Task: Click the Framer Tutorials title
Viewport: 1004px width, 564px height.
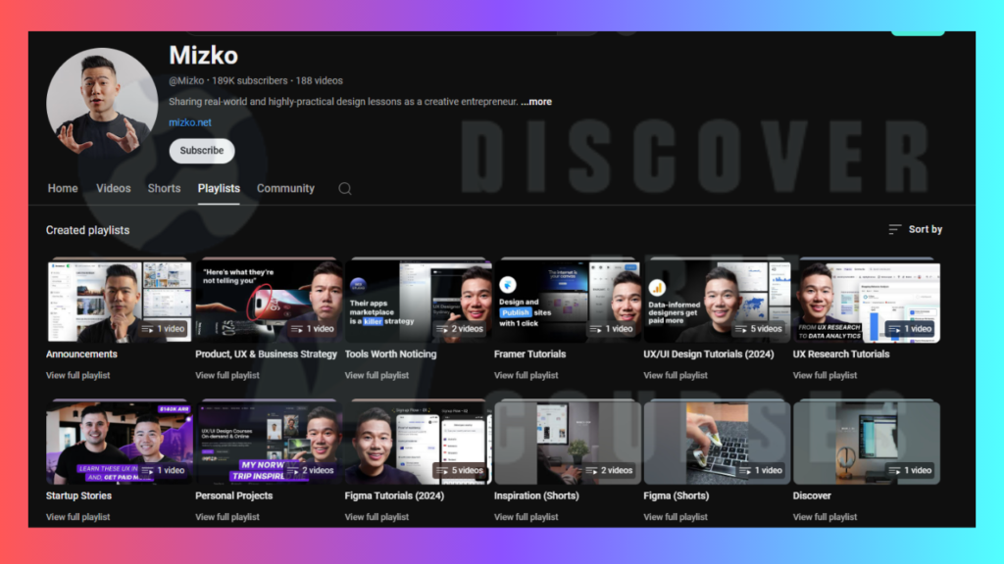Action: (530, 354)
